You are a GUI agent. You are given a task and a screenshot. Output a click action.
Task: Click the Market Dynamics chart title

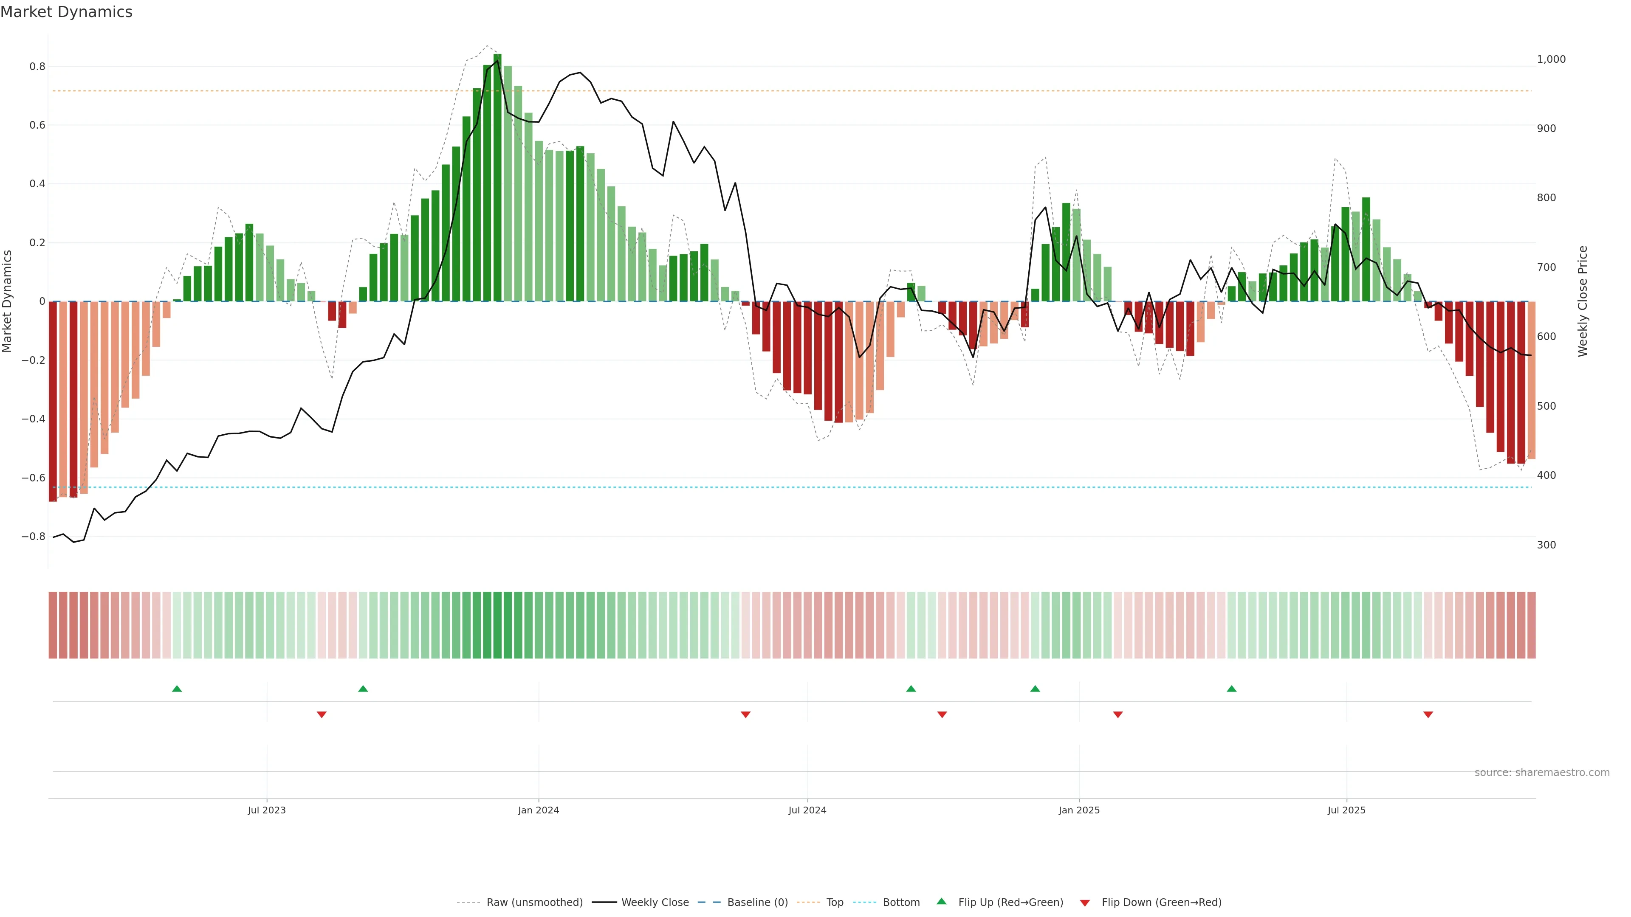pos(67,12)
